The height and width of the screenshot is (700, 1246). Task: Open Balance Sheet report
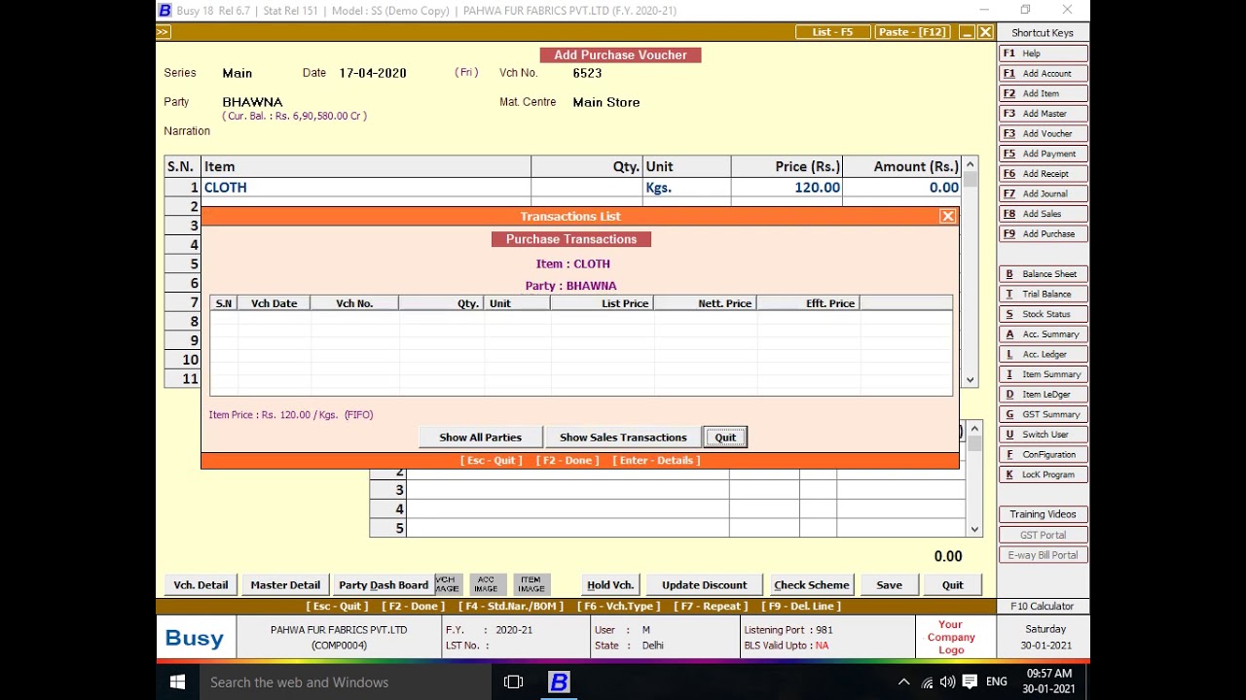pos(1044,274)
